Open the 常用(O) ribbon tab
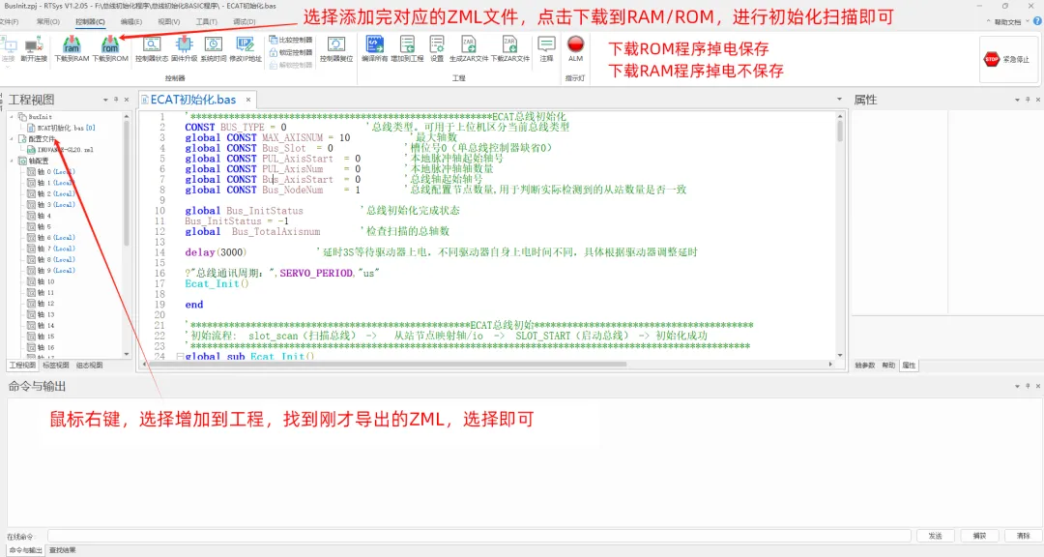 pos(48,22)
